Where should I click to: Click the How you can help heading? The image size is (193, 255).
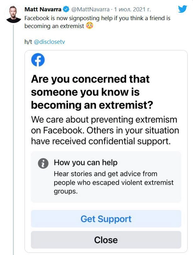[86, 163]
